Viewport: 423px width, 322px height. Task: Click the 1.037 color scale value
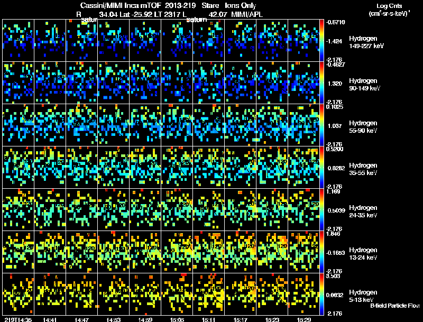point(335,126)
